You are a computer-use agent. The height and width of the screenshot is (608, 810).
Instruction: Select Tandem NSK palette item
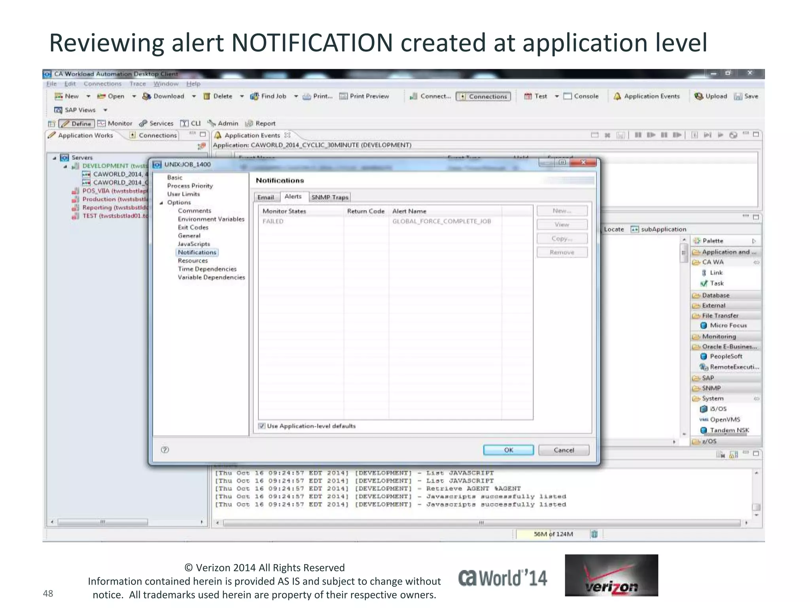coord(724,430)
